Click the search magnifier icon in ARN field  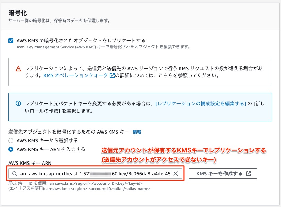click(x=15, y=174)
